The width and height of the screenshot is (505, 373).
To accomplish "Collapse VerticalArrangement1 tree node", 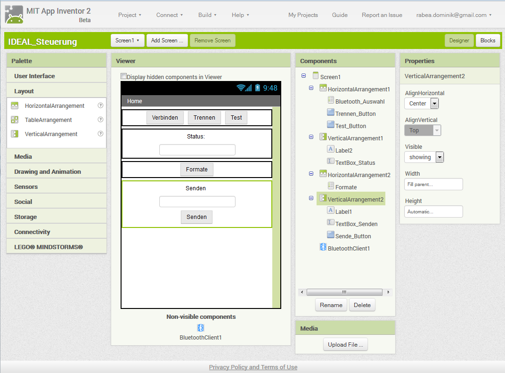I will click(311, 137).
